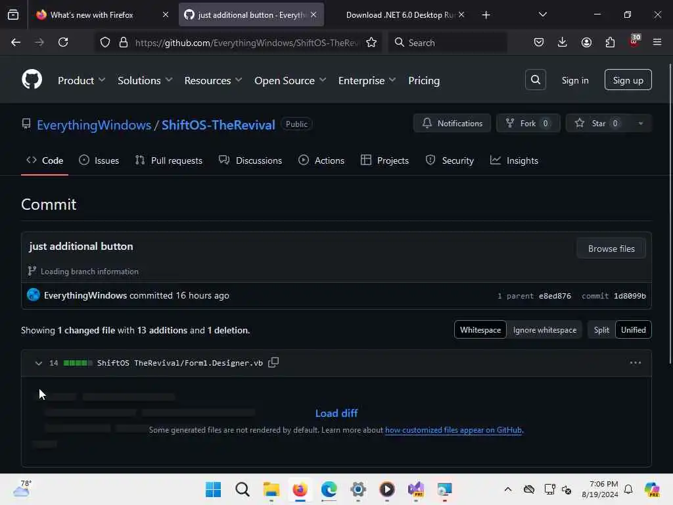Click the github.com URL address bar
673x505 pixels.
click(239, 43)
